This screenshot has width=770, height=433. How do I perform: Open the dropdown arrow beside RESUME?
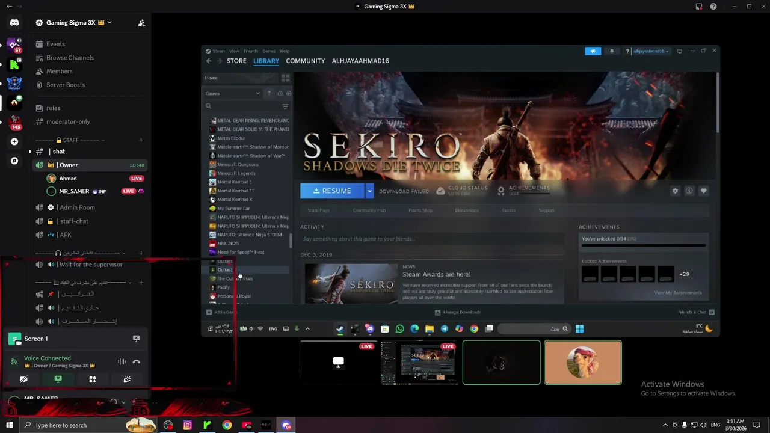pyautogui.click(x=369, y=191)
